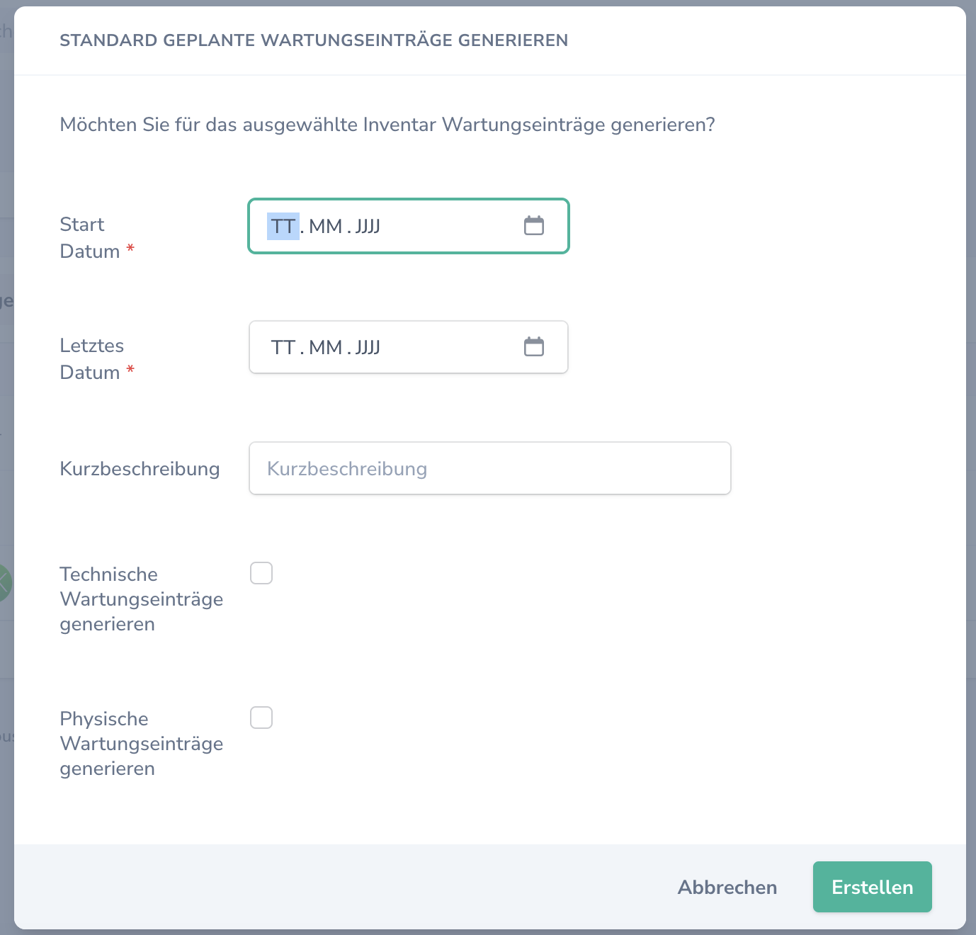Enable Technische Wartungseinträge generieren

tap(261, 573)
